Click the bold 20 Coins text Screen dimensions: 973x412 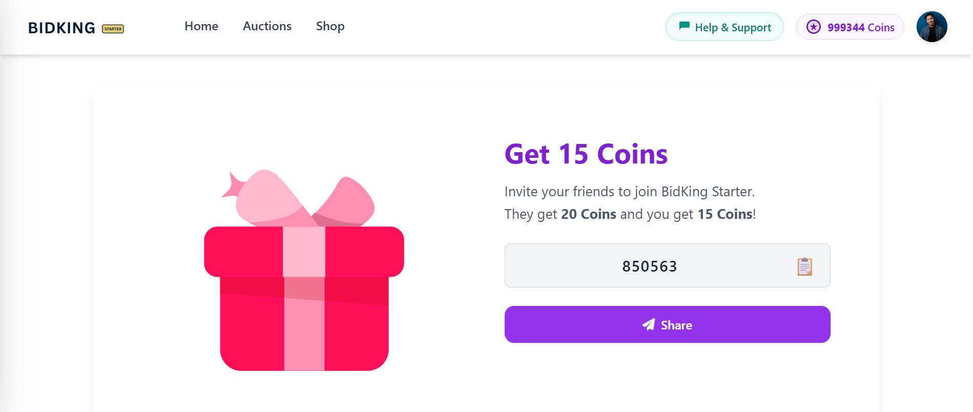[x=588, y=214]
